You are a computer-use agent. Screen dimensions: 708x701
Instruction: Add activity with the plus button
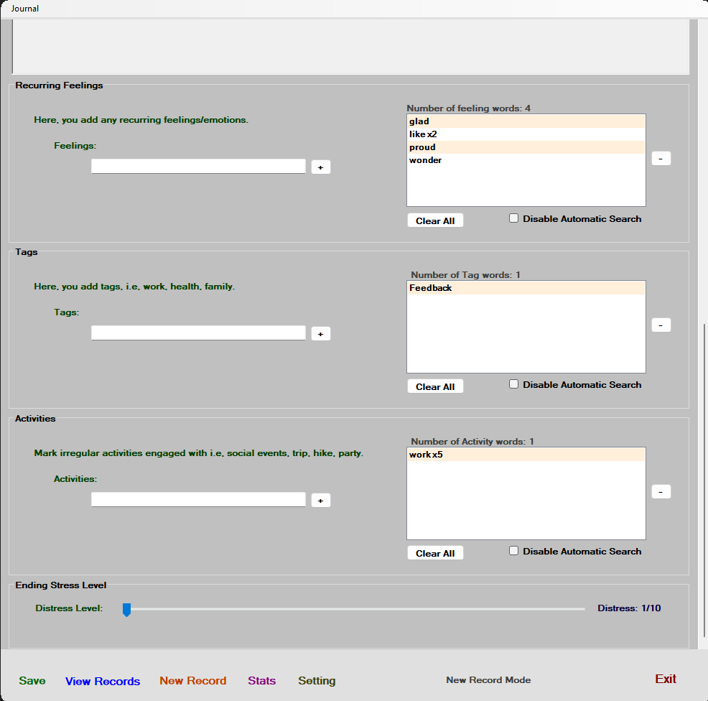(320, 501)
